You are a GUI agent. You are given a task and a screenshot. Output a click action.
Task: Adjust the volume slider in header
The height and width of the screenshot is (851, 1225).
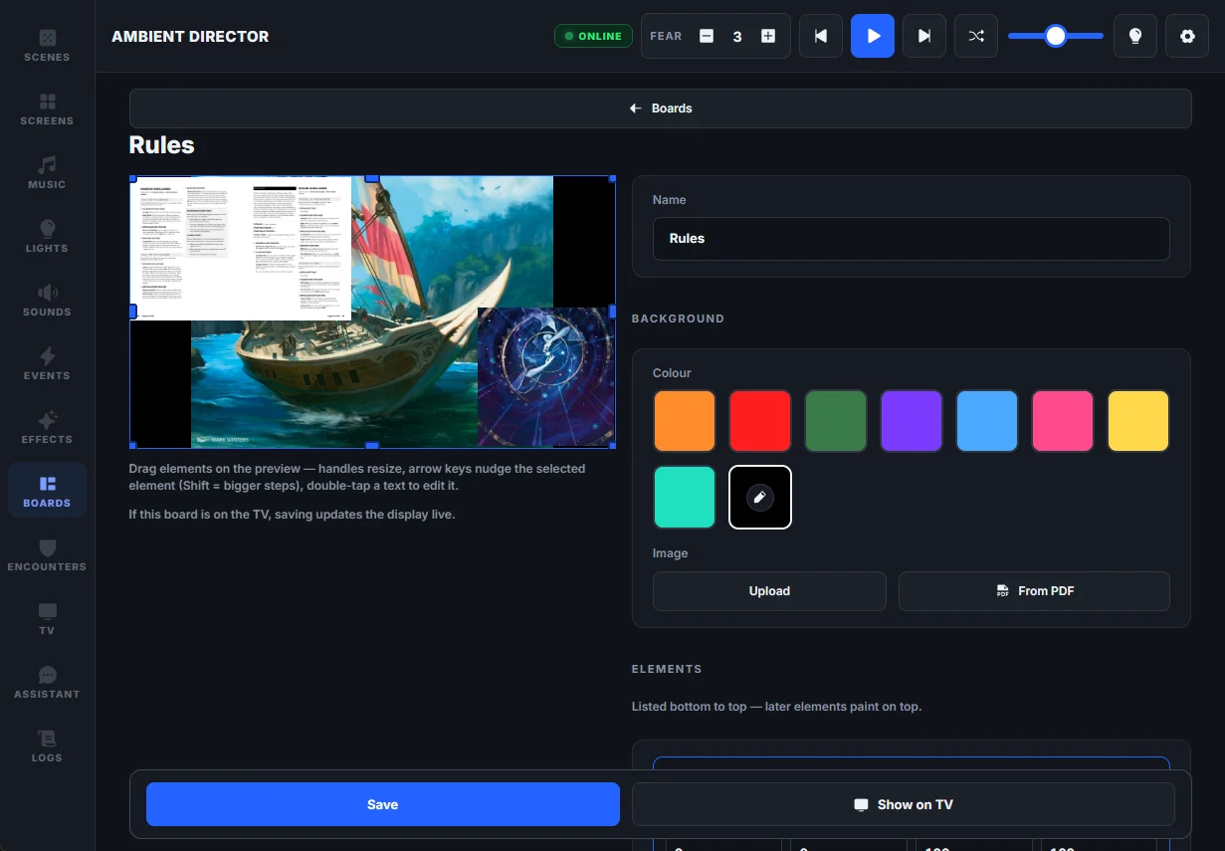point(1056,36)
